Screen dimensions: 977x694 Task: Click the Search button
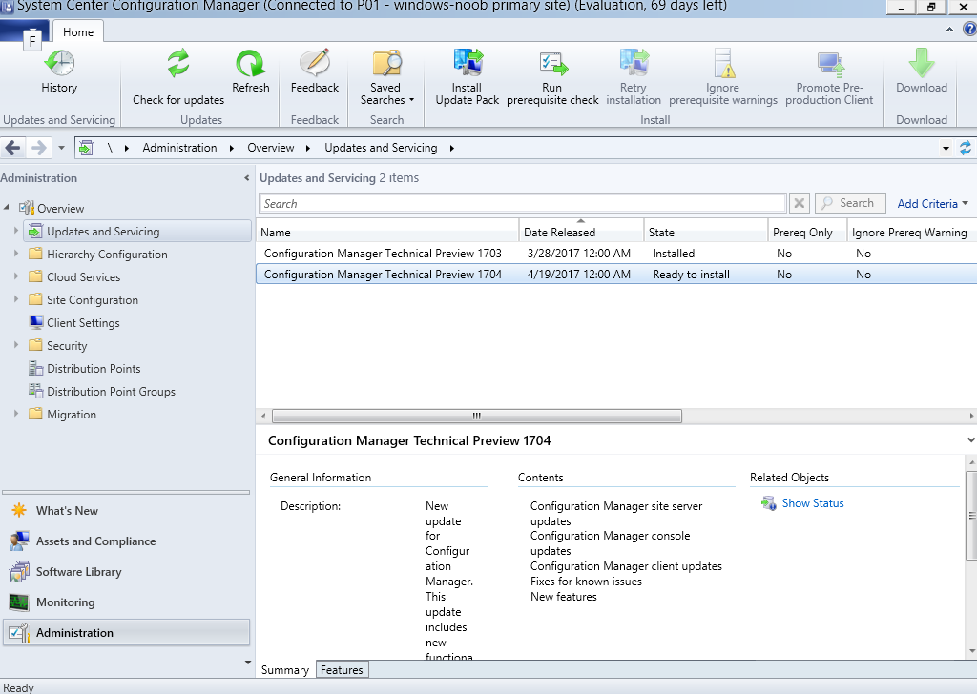coord(850,203)
